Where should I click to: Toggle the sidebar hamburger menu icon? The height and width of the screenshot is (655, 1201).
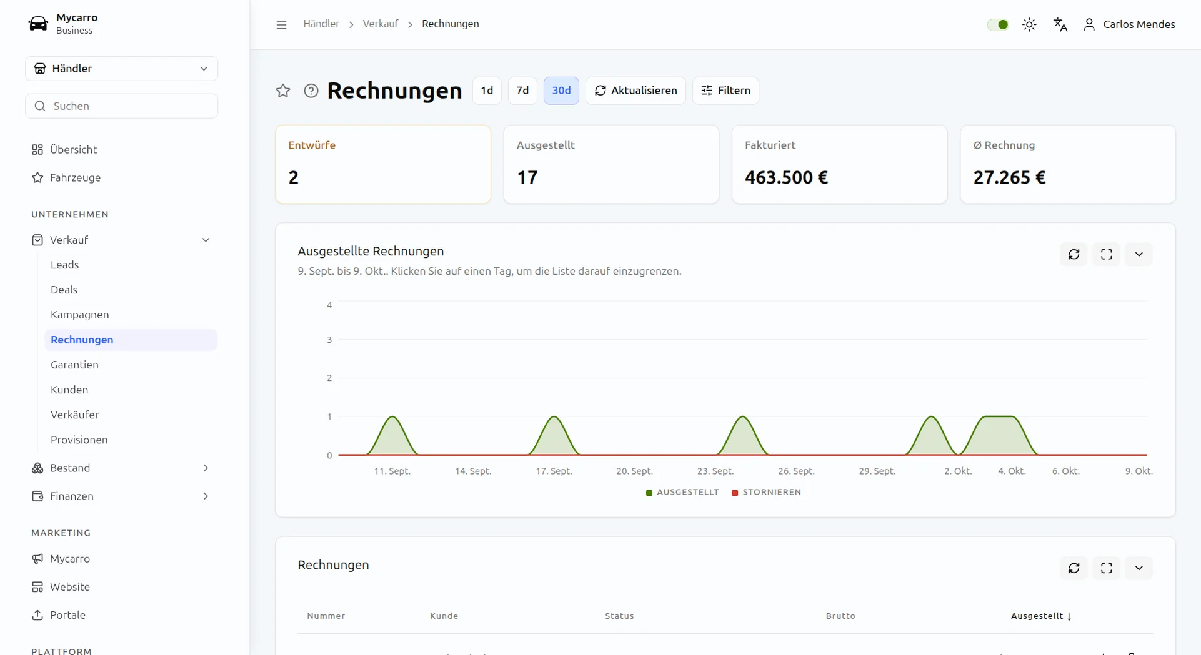tap(281, 24)
